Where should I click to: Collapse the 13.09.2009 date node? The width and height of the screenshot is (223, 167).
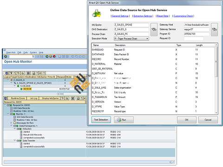[15, 86]
